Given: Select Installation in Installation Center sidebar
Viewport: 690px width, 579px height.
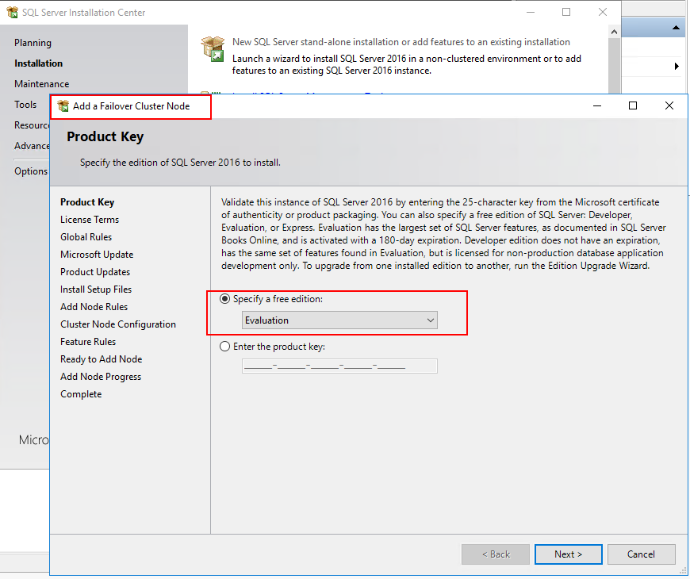Looking at the screenshot, I should point(38,63).
